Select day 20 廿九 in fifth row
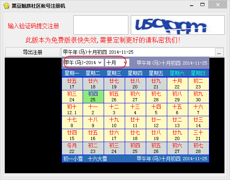230x180 pixels. coord(177,135)
